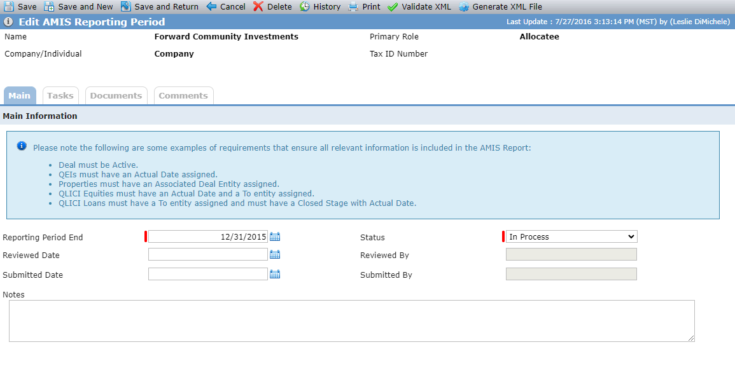Click Print in the toolbar
Image resolution: width=735 pixels, height=375 pixels.
pyautogui.click(x=372, y=7)
